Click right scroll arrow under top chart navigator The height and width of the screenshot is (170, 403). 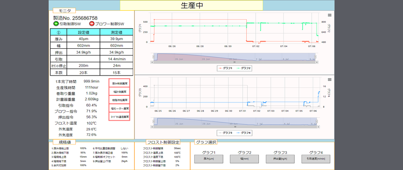(317, 62)
